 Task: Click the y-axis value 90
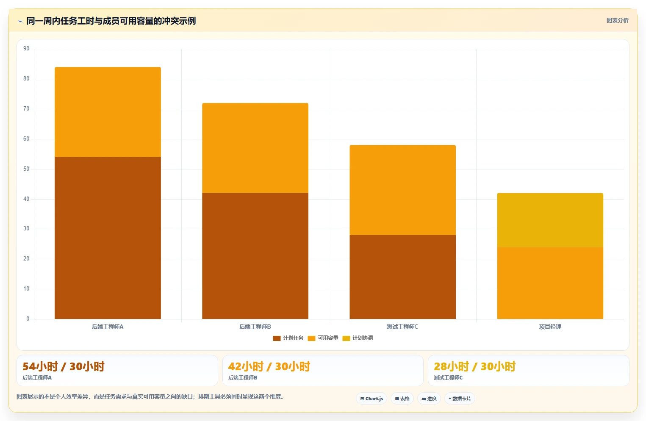pyautogui.click(x=26, y=49)
